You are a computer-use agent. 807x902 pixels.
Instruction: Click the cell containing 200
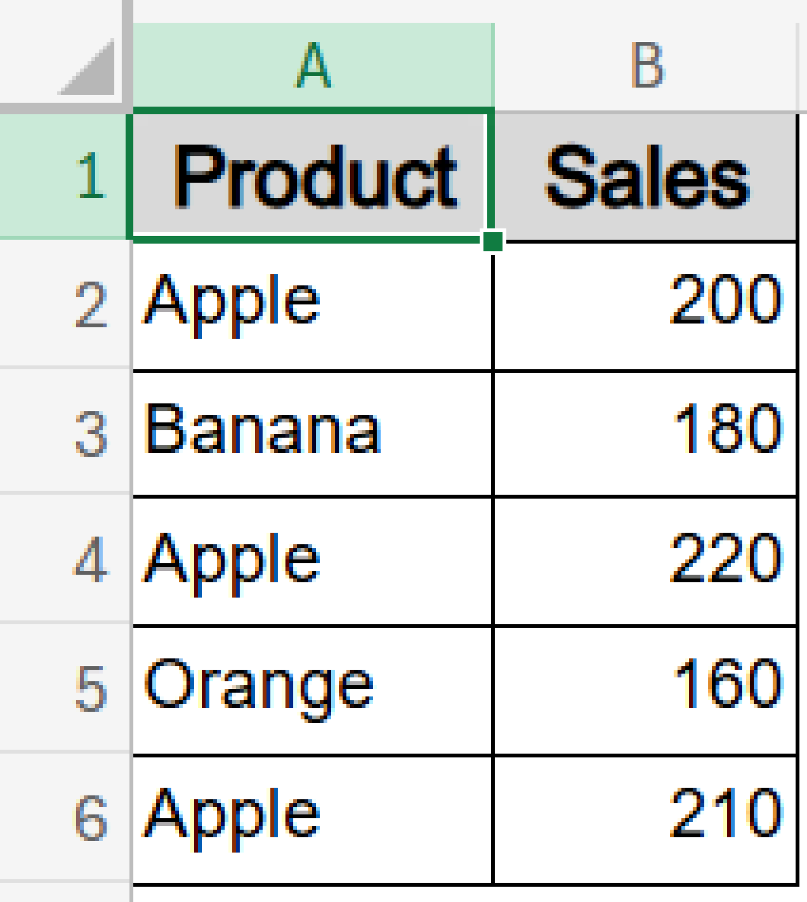(x=645, y=306)
